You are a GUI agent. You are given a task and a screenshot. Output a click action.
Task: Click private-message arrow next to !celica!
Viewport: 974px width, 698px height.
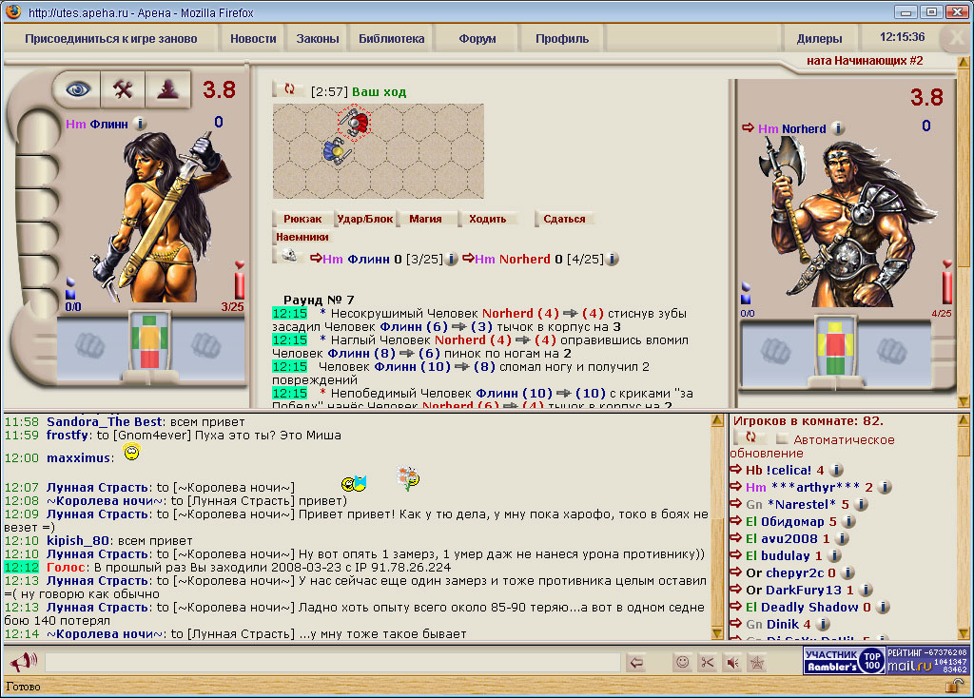(x=735, y=470)
